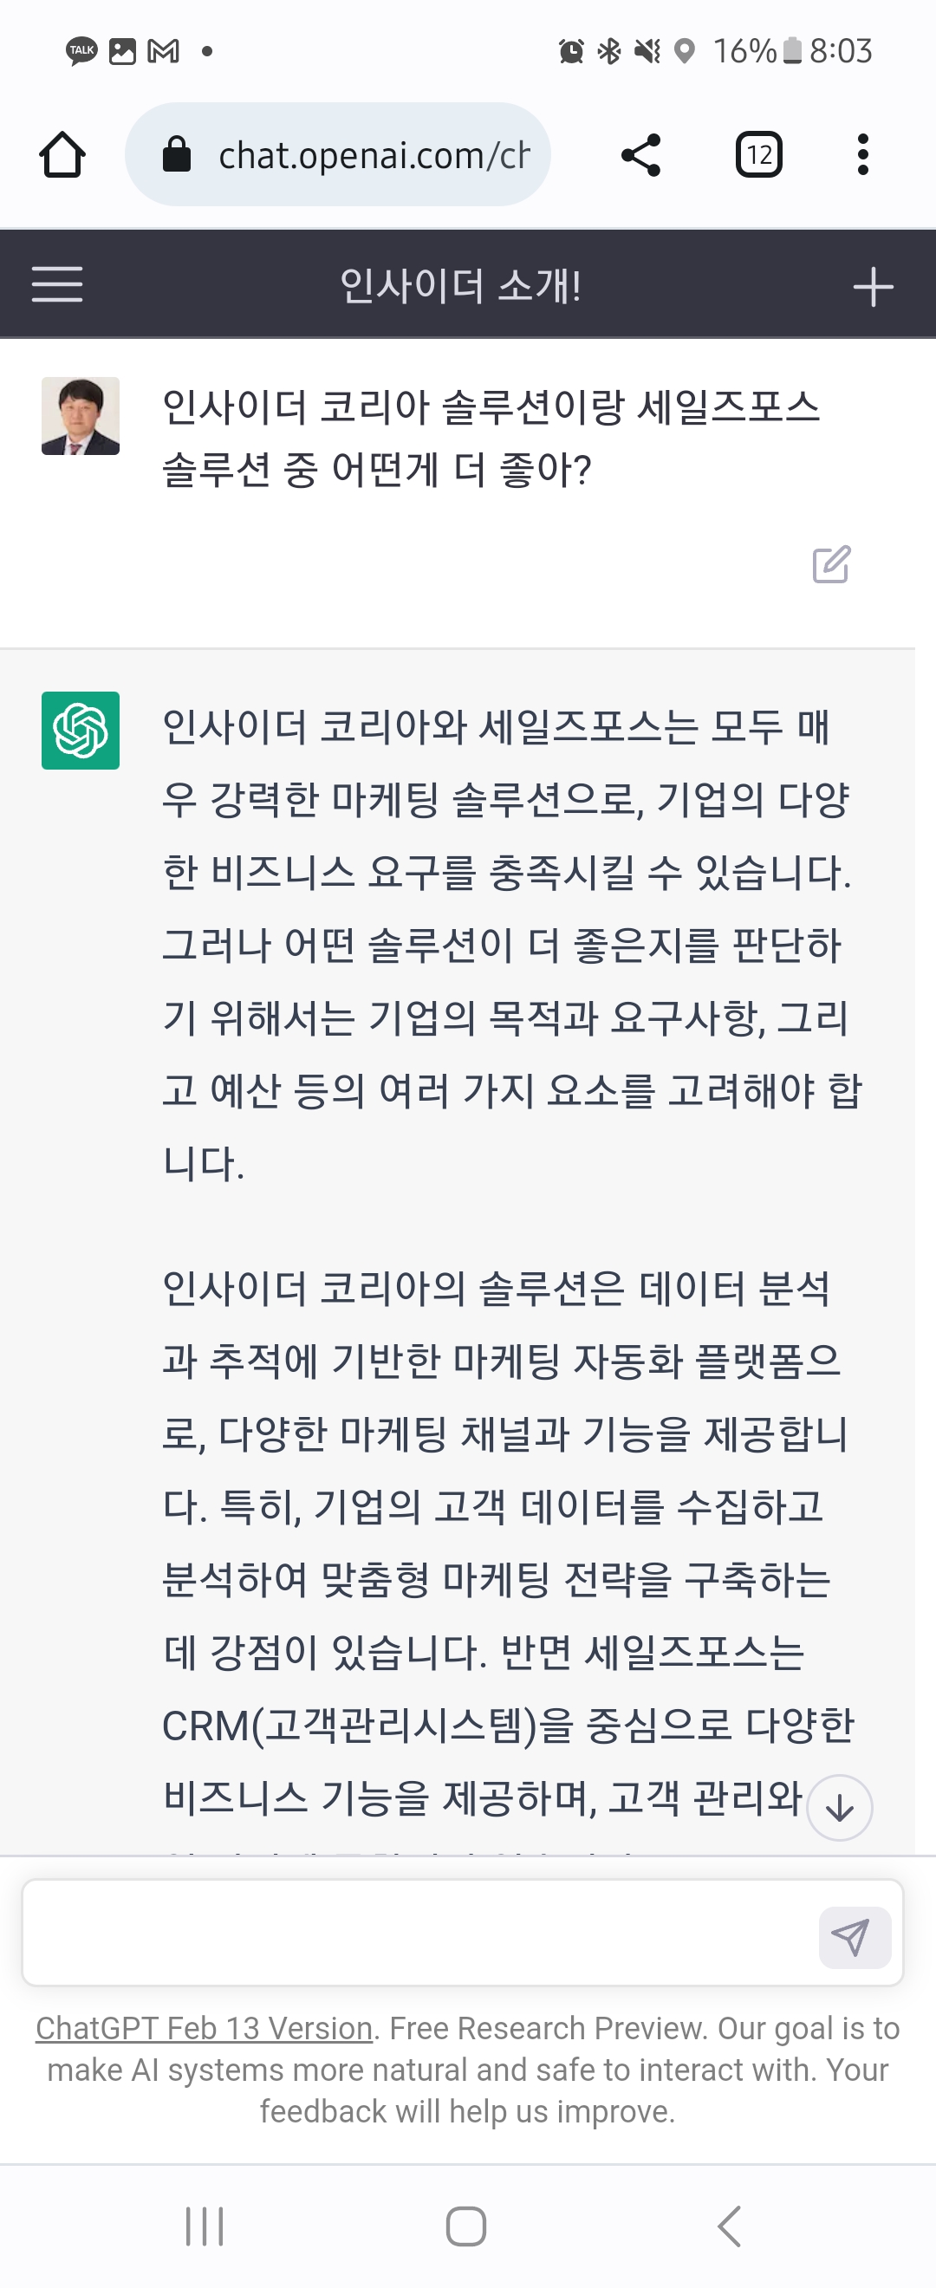Open browser three-dot overflow menu
Screen dimensions: 936x2288
click(x=862, y=155)
